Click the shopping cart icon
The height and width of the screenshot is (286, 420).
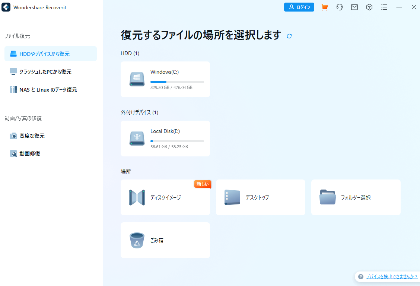click(x=325, y=7)
